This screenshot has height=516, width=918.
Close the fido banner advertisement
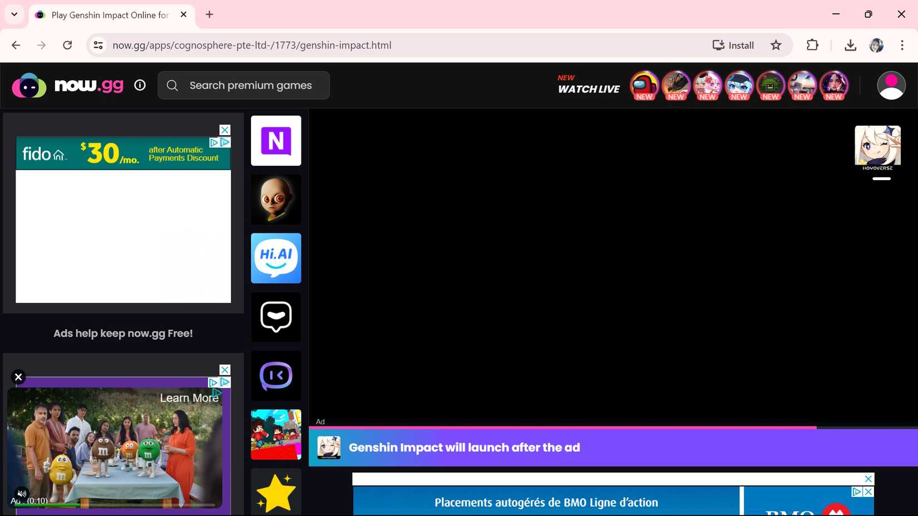coord(225,130)
